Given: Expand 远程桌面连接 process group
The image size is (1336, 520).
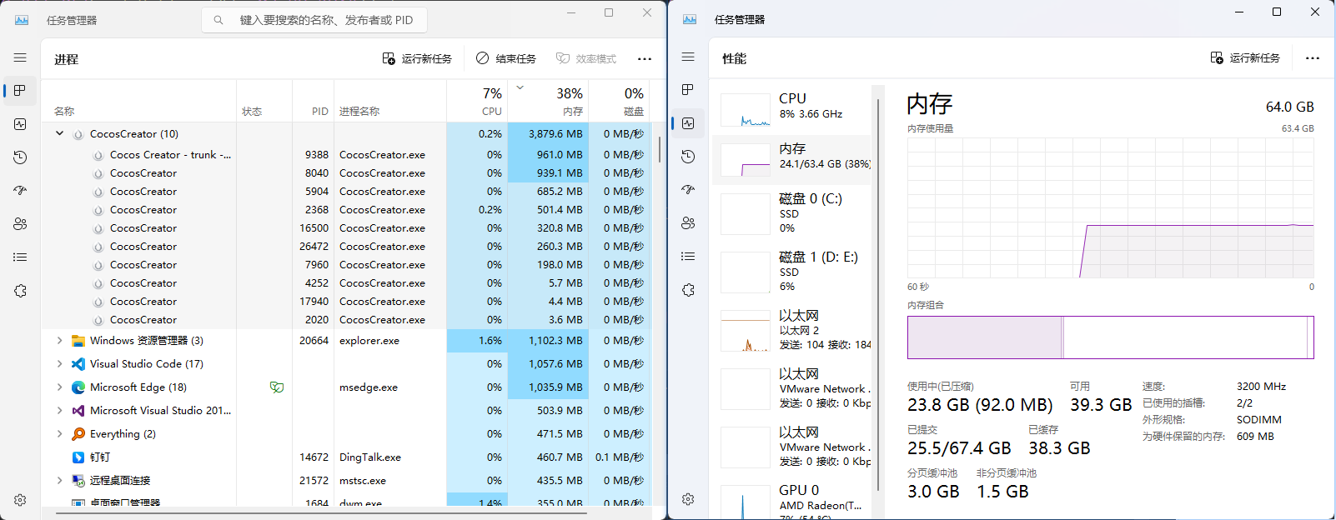Looking at the screenshot, I should point(59,480).
